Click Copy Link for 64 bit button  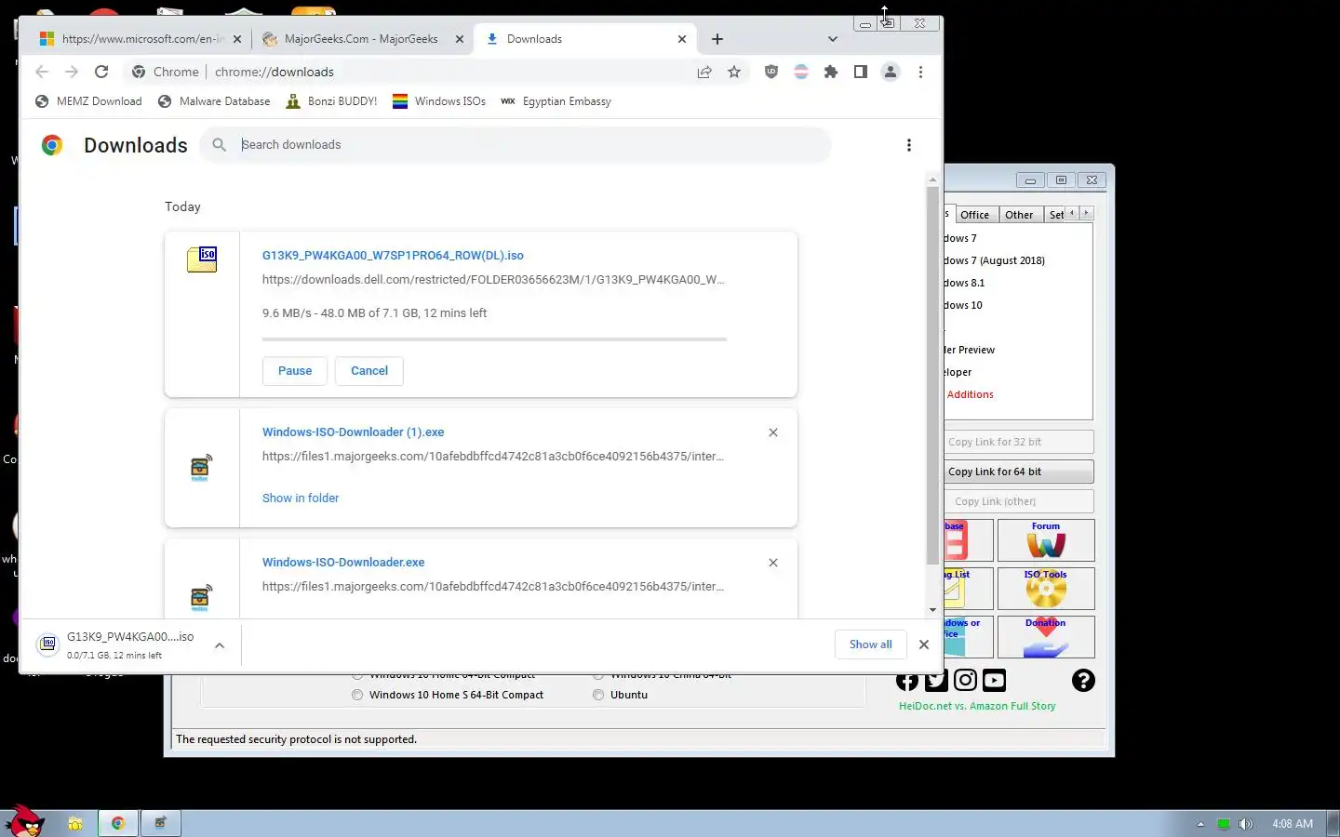[1019, 472]
